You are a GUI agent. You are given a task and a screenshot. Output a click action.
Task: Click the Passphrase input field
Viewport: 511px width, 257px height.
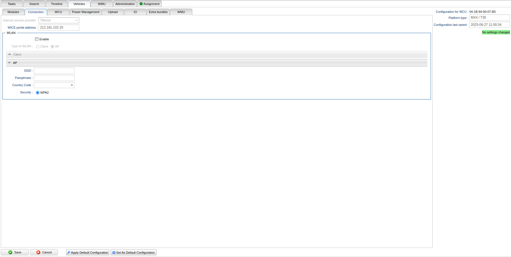pyautogui.click(x=54, y=78)
